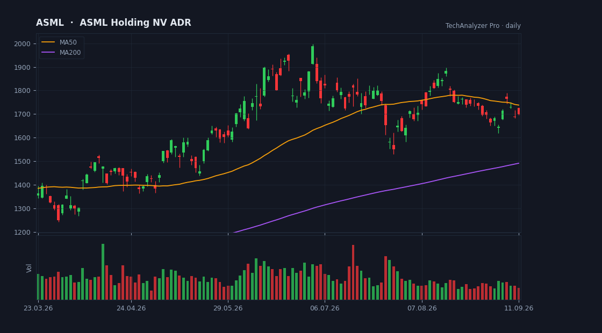Click the 1200 price axis label
The height and width of the screenshot is (333, 602).
tap(23, 233)
